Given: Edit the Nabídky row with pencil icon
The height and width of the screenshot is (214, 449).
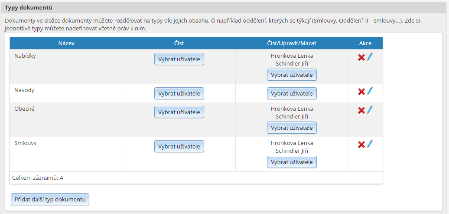Looking at the screenshot, I should click(x=370, y=56).
